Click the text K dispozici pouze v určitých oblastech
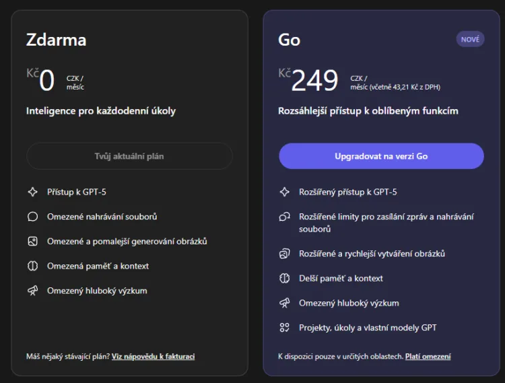Image resolution: width=505 pixels, height=383 pixels. point(341,356)
